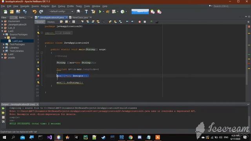Screen dimensions: 251x141
Task: Open Google Chrome from taskbar
Action: pyautogui.click(x=131, y=137)
